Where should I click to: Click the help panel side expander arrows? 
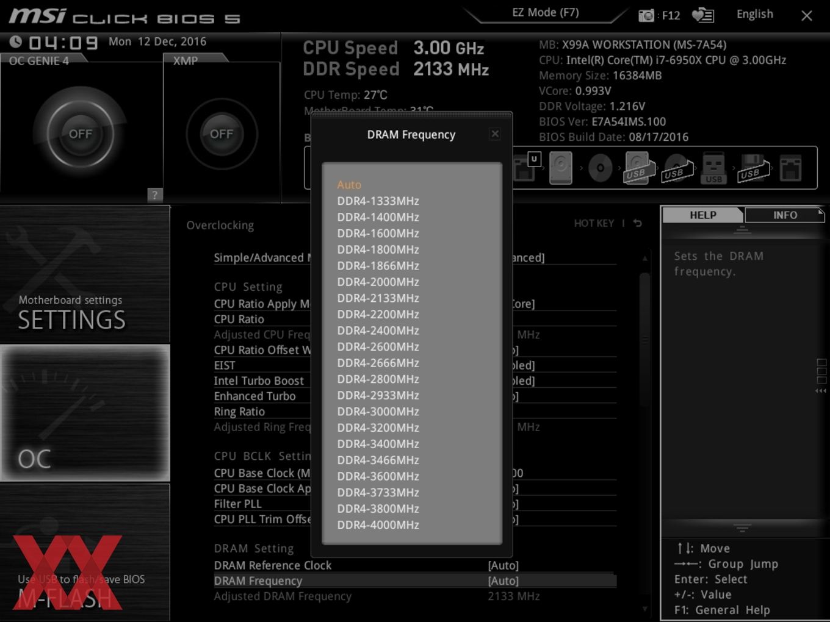pos(821,391)
